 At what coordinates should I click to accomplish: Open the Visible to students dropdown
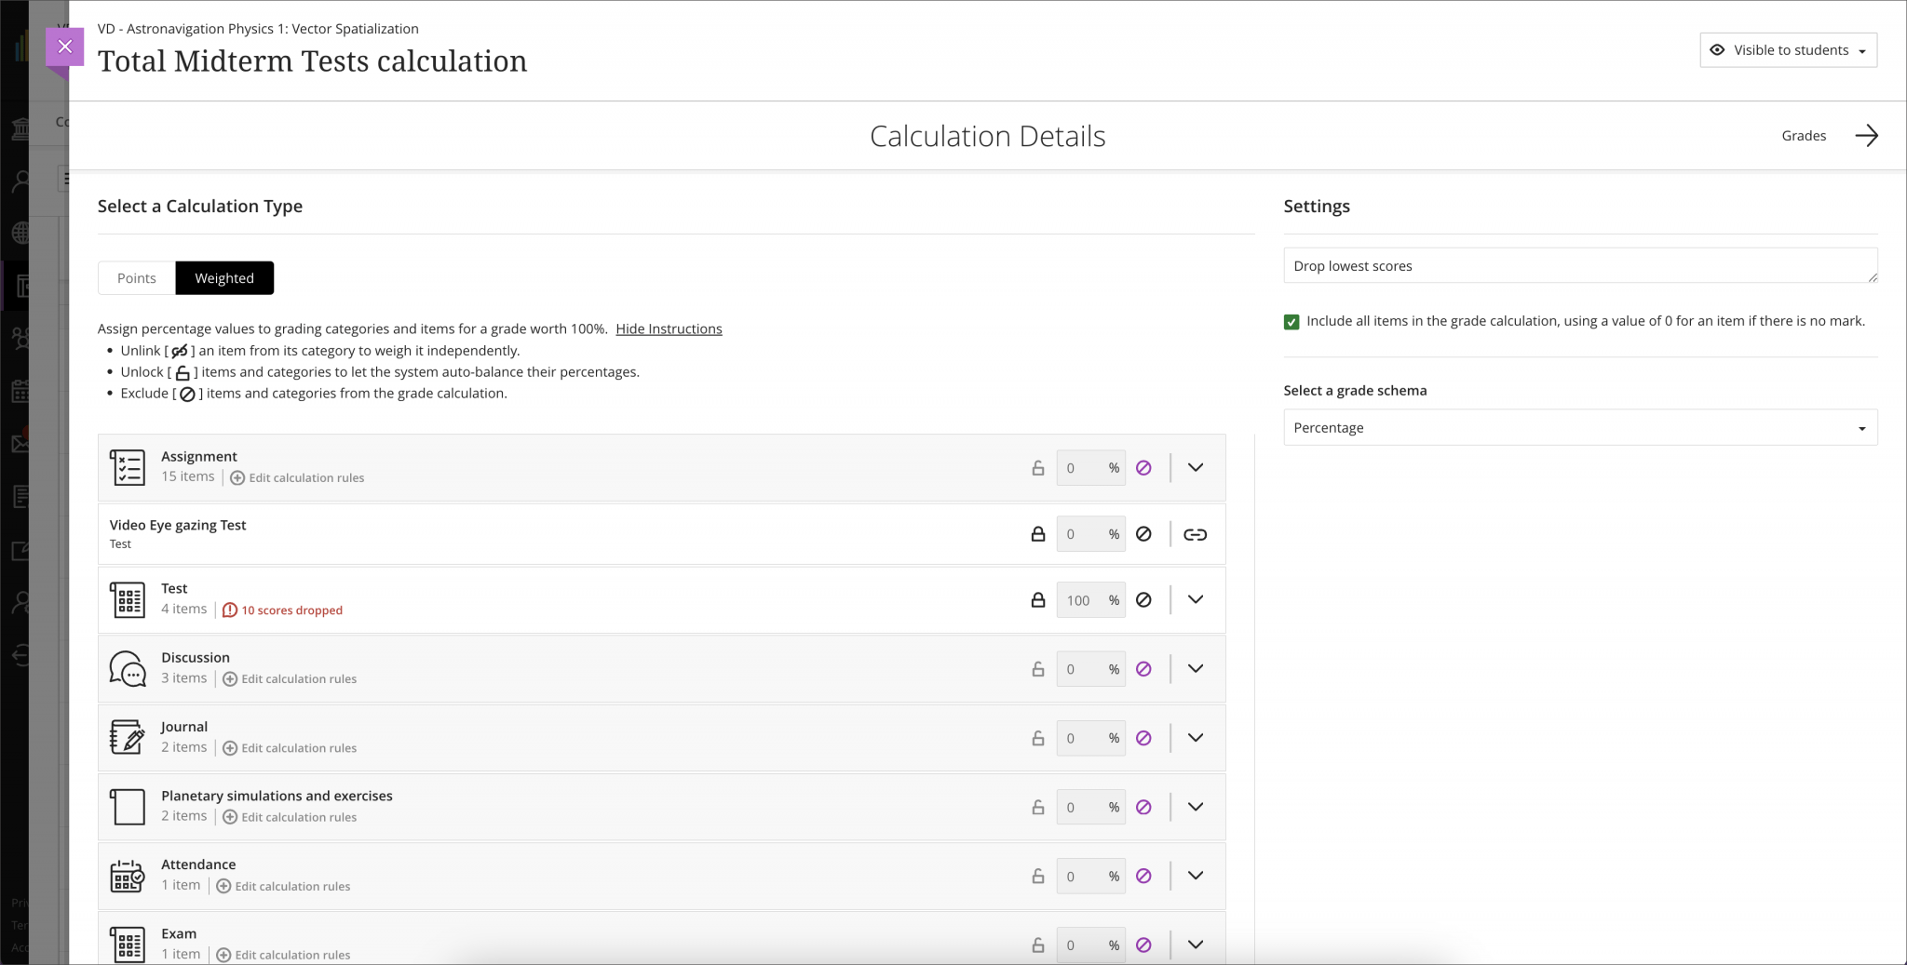coord(1788,49)
